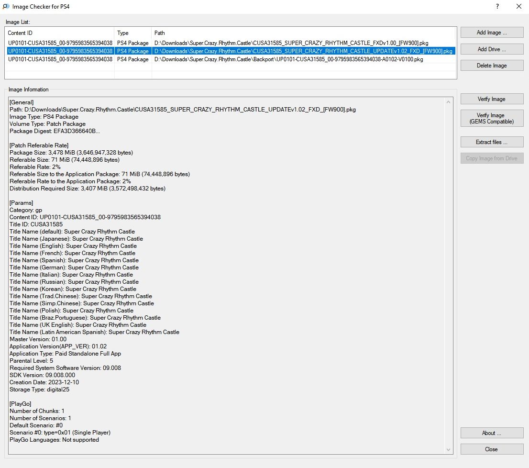The width and height of the screenshot is (529, 468).
Task: Click the Add Image button
Action: (492, 33)
